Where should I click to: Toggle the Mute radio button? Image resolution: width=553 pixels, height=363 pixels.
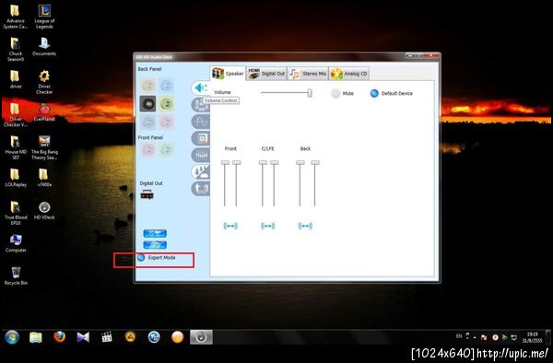pyautogui.click(x=335, y=93)
